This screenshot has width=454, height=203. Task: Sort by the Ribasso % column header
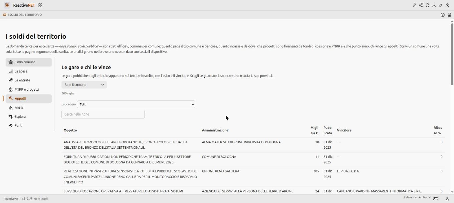pos(437,130)
